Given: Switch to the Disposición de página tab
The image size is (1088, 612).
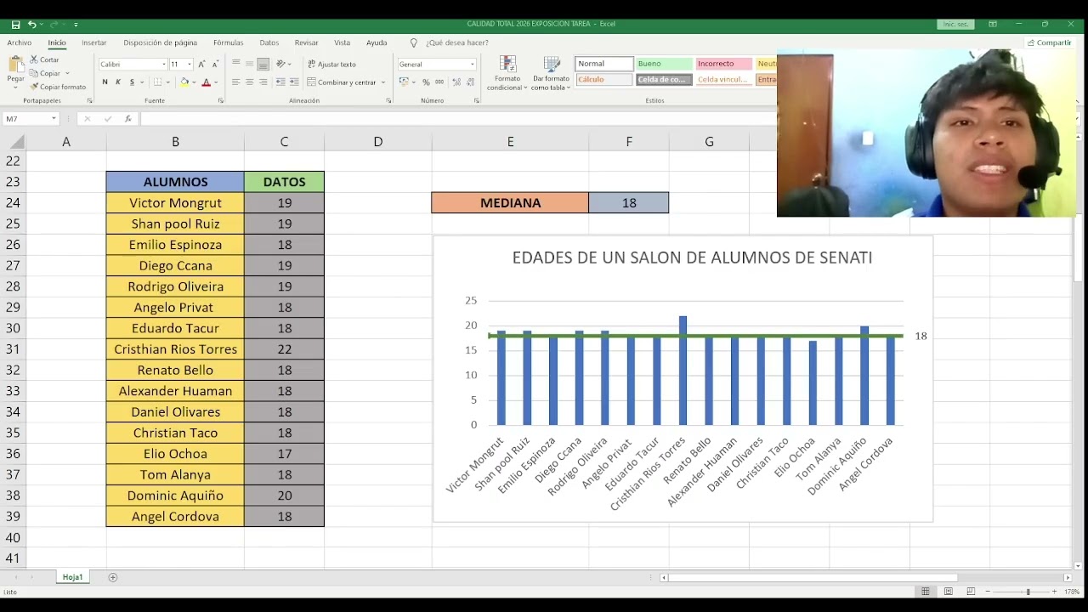Looking at the screenshot, I should [161, 42].
